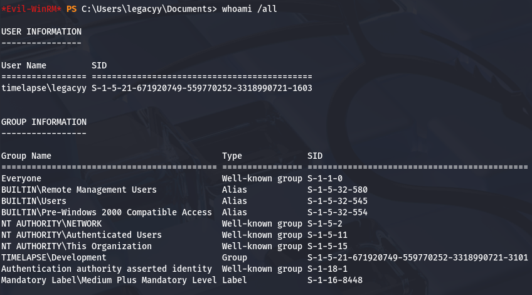Click NT AUTHORITY\Authenticated Users entry
Image resolution: width=532 pixels, height=295 pixels.
82,235
